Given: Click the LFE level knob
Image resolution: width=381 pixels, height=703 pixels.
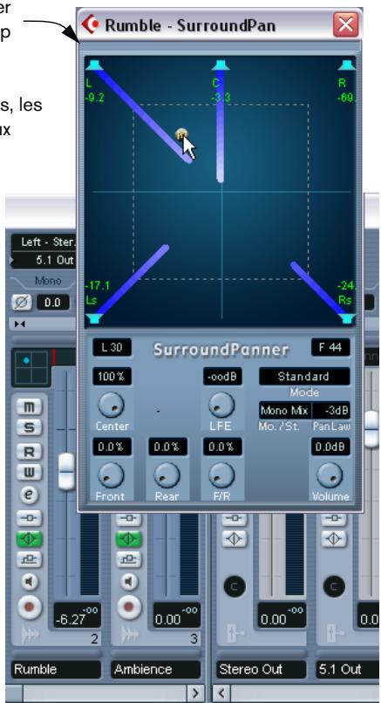Looking at the screenshot, I should click(x=221, y=406).
